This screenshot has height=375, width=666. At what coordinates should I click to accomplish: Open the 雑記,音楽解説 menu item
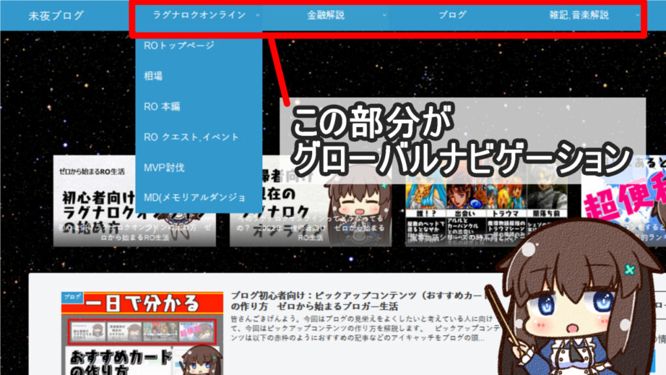(579, 16)
